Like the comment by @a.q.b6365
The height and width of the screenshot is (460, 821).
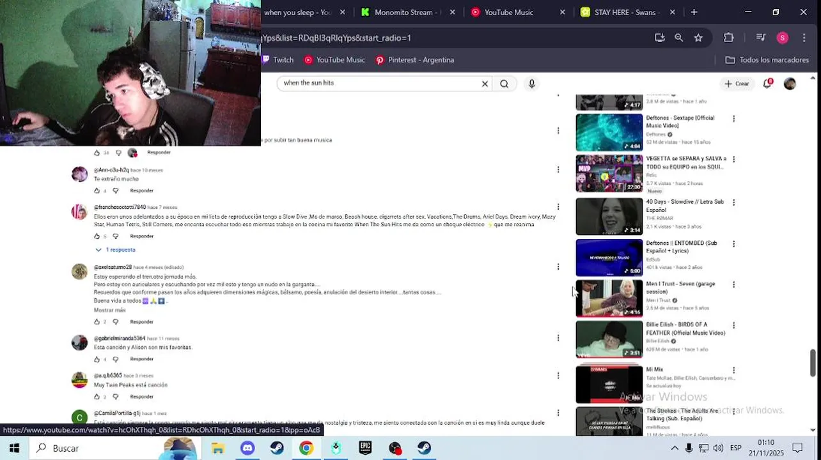pos(97,397)
